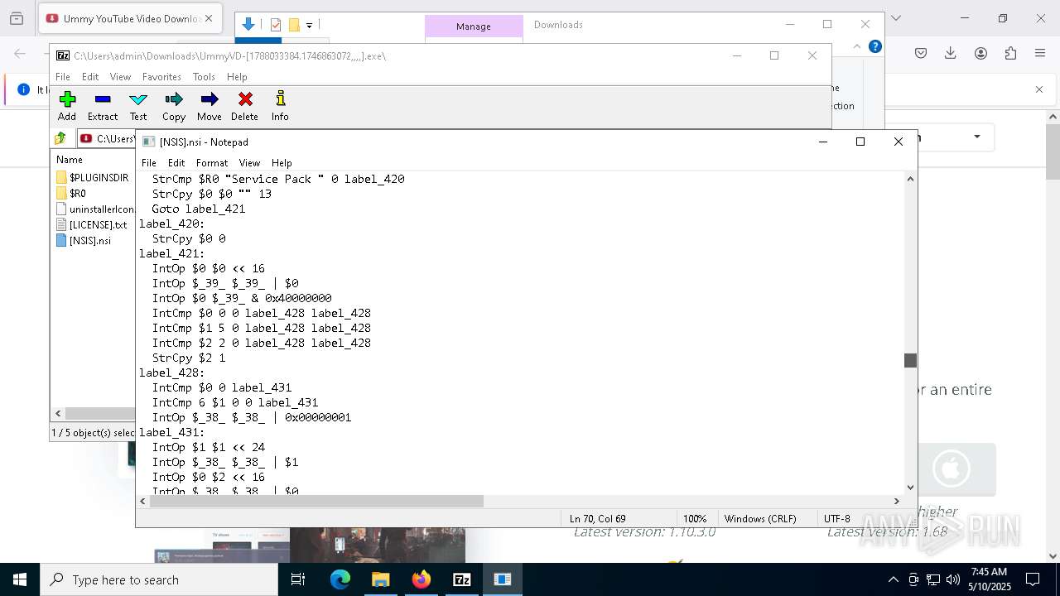Click 7-Zip file list scroll left arrow
The width and height of the screenshot is (1060, 596).
[x=58, y=413]
